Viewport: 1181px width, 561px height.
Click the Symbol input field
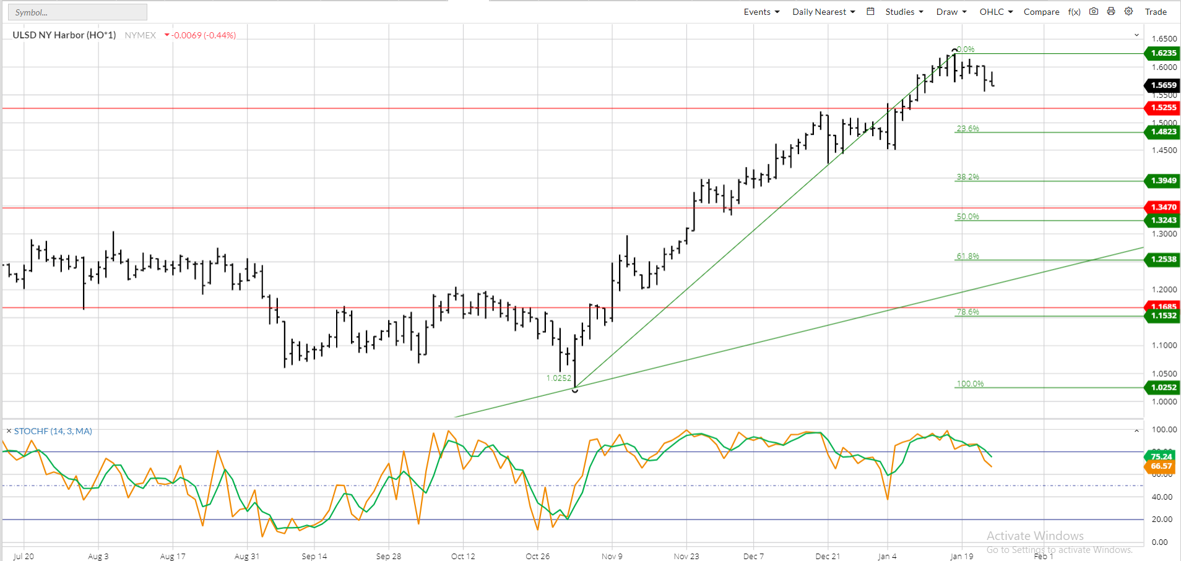tap(78, 12)
